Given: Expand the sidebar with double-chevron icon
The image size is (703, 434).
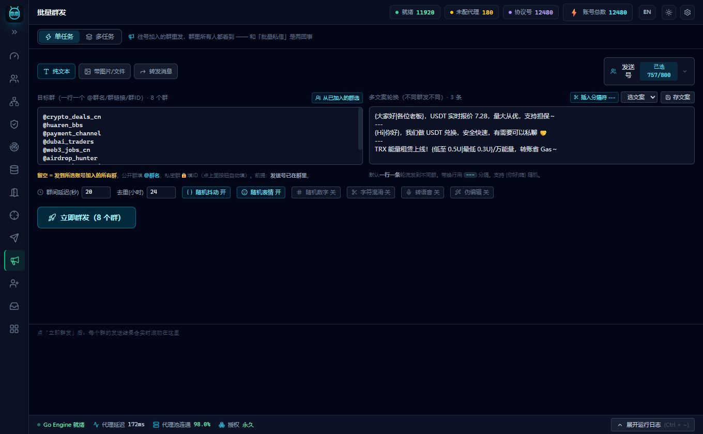Looking at the screenshot, I should pos(14,32).
